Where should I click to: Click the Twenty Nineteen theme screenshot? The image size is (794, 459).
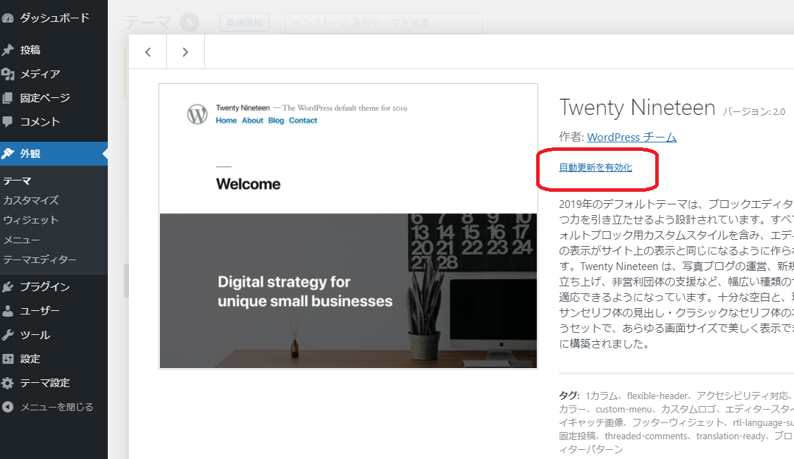coord(348,226)
